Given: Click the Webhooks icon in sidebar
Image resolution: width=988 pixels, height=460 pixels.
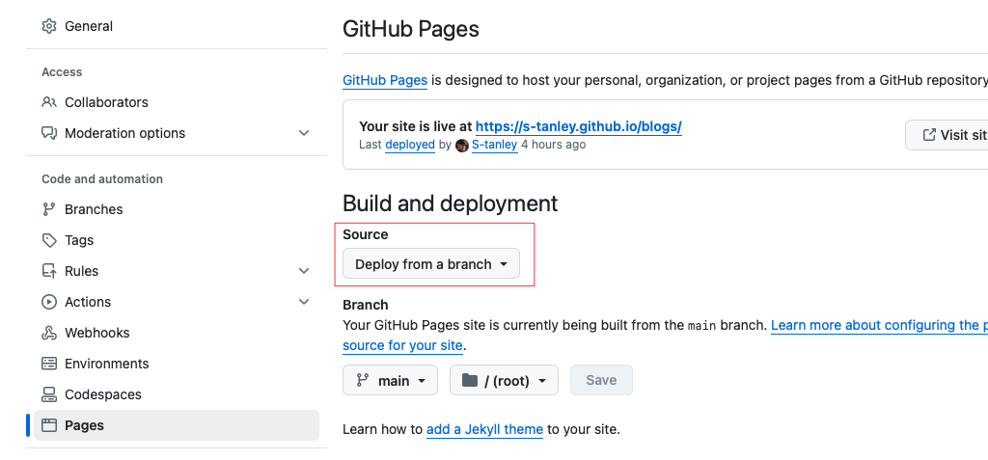Looking at the screenshot, I should [49, 333].
